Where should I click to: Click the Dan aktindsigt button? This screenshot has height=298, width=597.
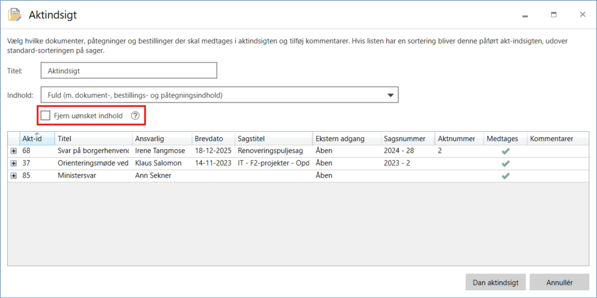(x=495, y=283)
